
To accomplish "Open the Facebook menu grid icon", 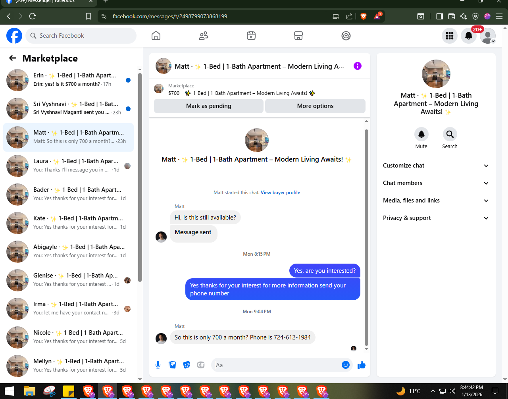I will click(x=450, y=36).
